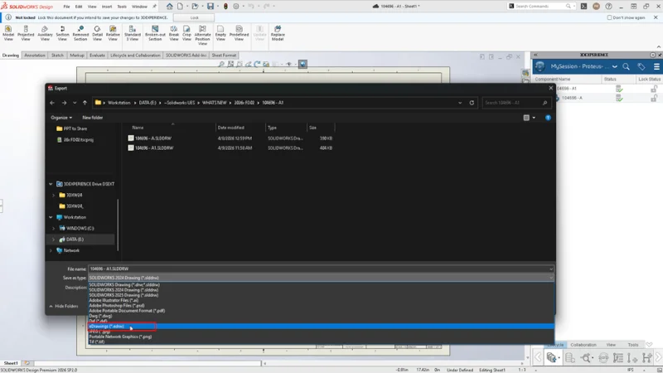The height and width of the screenshot is (373, 663).
Task: Select the Crop View tool
Action: click(x=186, y=33)
